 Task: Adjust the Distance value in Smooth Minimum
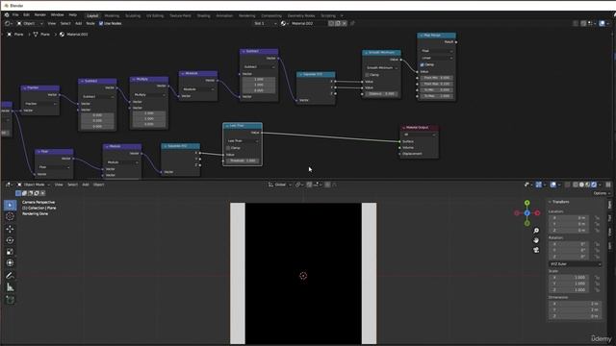(x=381, y=94)
